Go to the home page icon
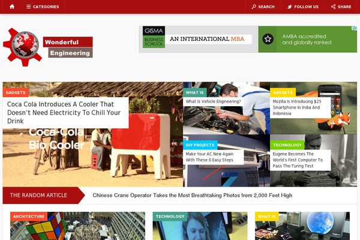 pyautogui.click(x=12, y=7)
